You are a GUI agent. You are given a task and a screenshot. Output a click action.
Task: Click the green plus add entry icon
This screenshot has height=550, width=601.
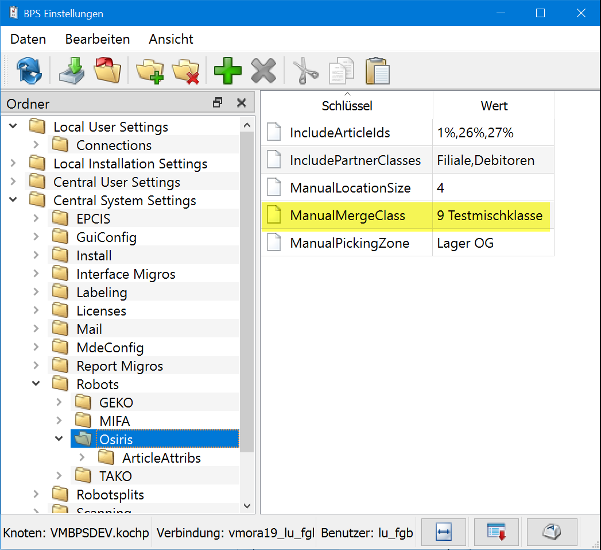pyautogui.click(x=227, y=71)
